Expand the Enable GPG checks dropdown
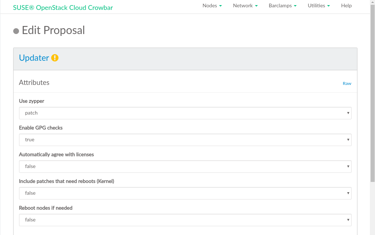This screenshot has width=375, height=235. click(x=185, y=140)
